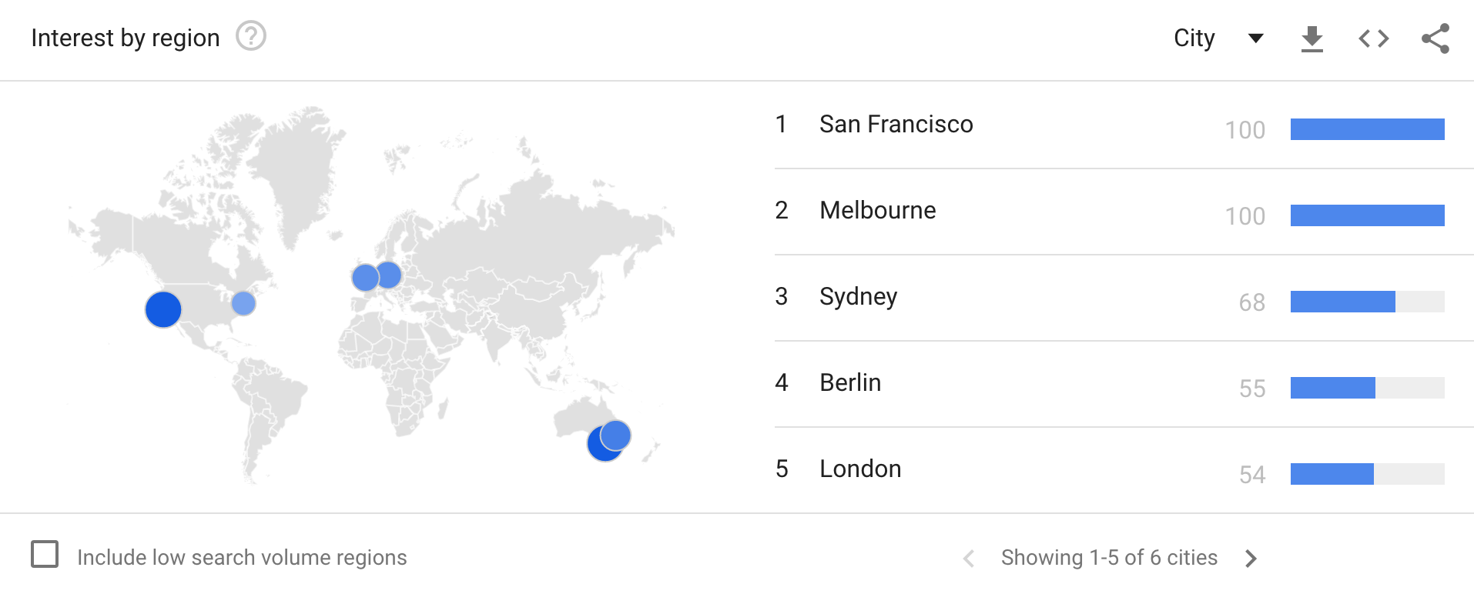Screen dimensions: 1474x594
Task: Click the San Francisco bubble on map
Action: [163, 309]
